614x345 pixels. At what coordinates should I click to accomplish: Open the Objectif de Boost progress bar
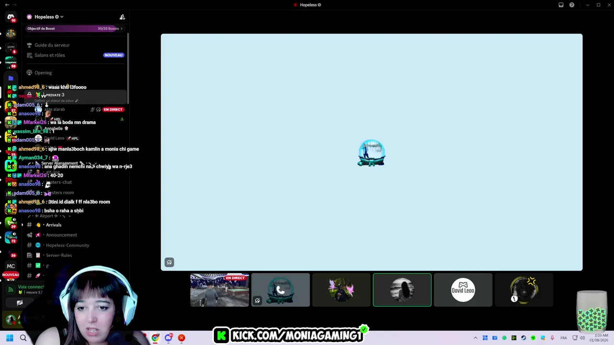[74, 28]
